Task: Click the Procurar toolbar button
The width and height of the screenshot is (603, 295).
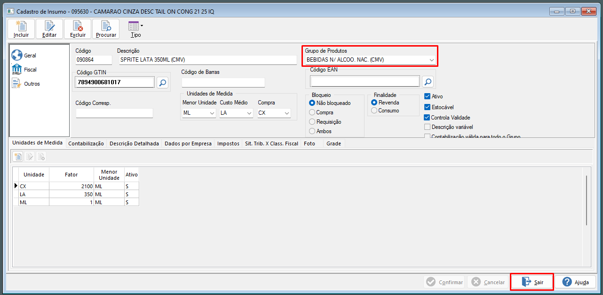Action: pos(106,29)
